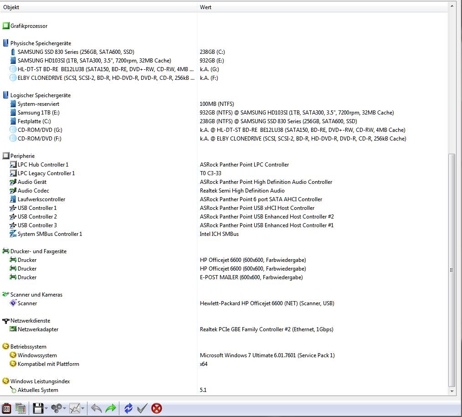This screenshot has height=417, width=462.
Task: Click the USB Controller 1 icon
Action: click(x=13, y=208)
